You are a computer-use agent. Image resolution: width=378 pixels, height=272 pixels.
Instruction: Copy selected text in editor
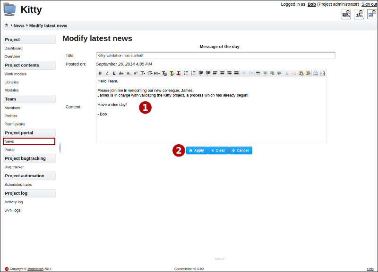(x=293, y=73)
